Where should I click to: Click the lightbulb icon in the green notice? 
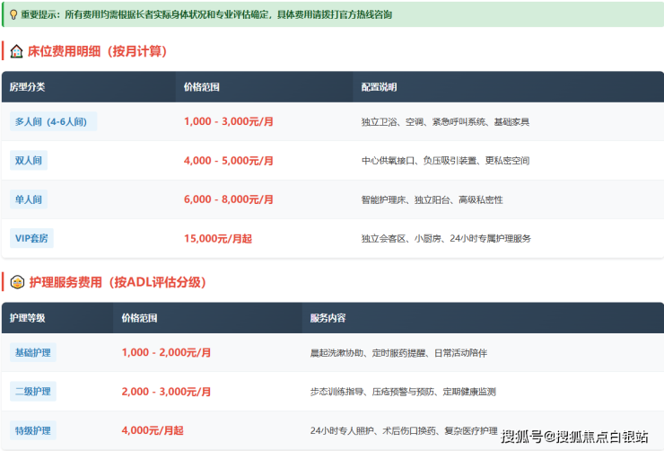coord(13,15)
